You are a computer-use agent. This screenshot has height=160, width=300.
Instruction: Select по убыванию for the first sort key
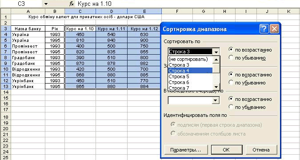tap(247, 58)
